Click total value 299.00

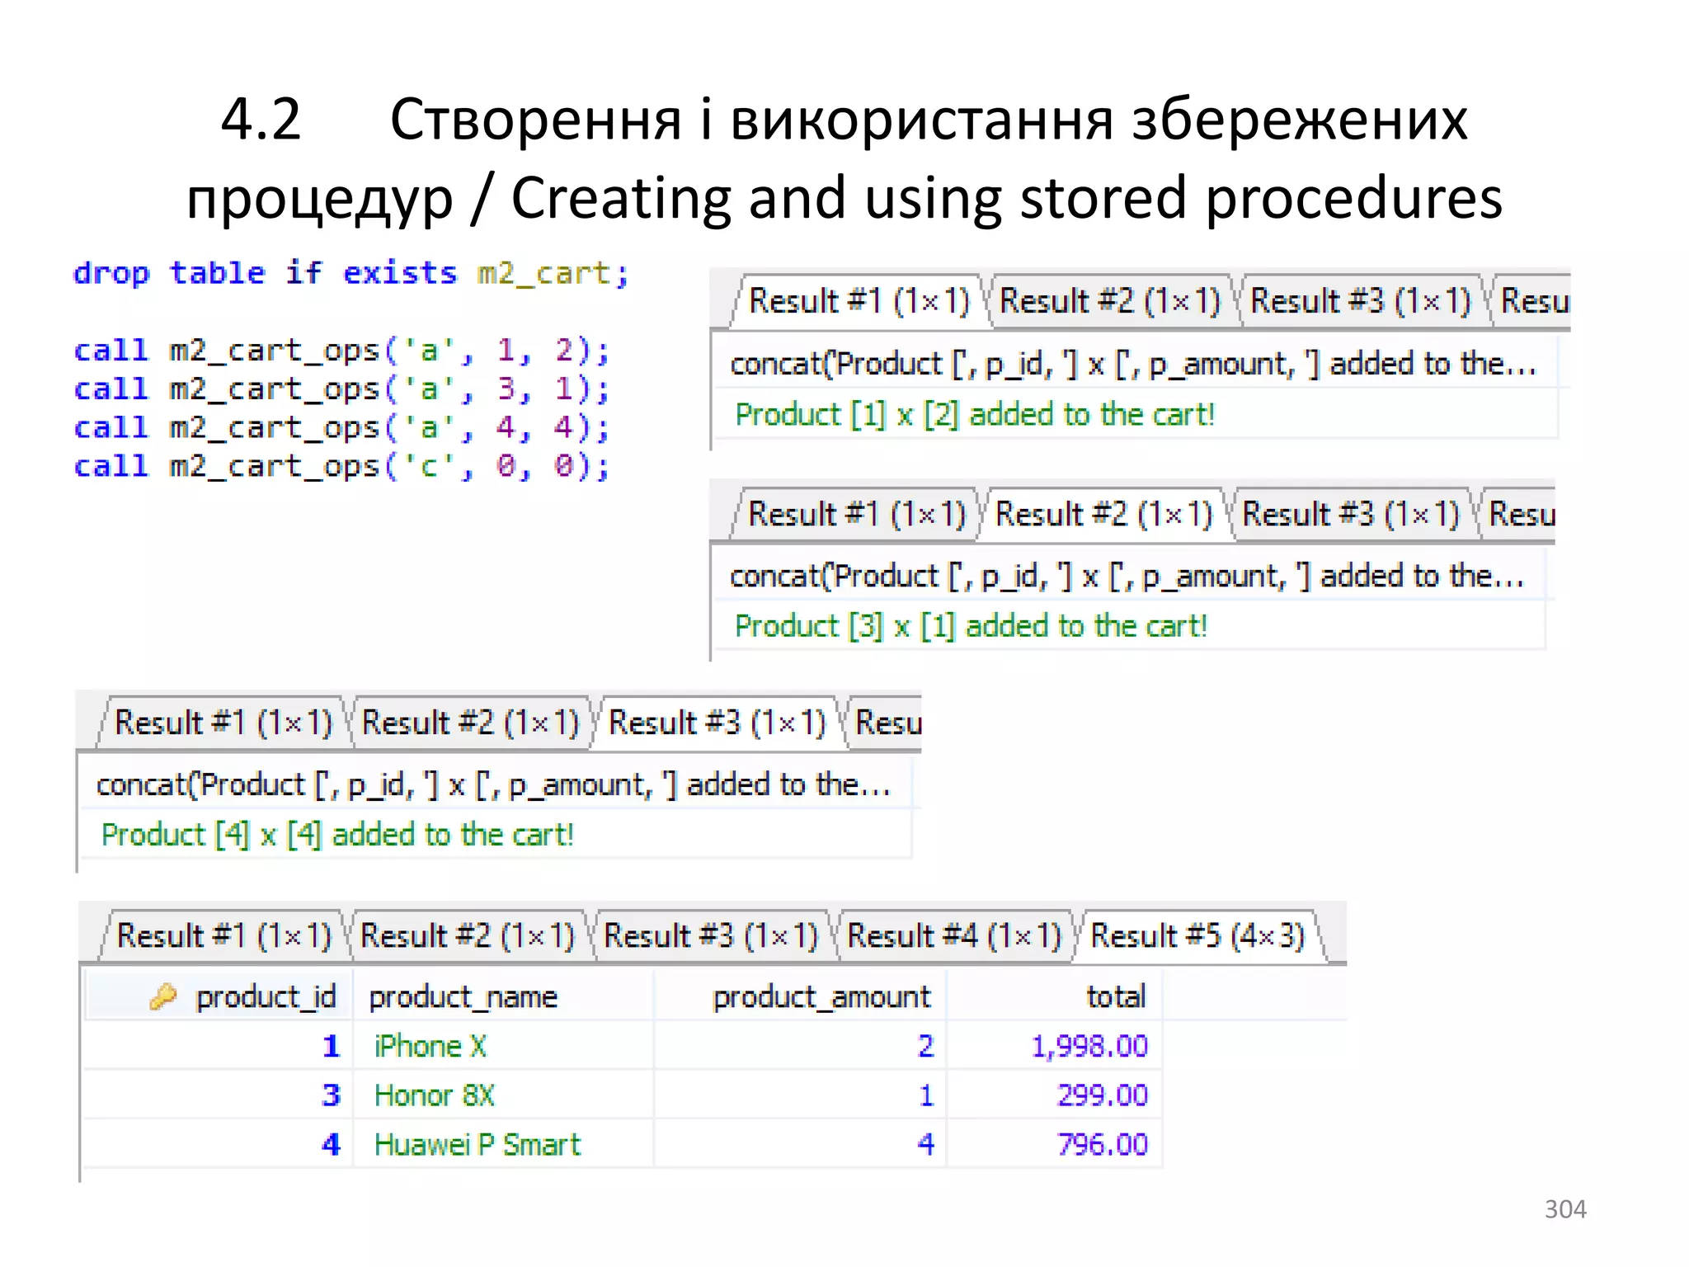point(1103,1095)
